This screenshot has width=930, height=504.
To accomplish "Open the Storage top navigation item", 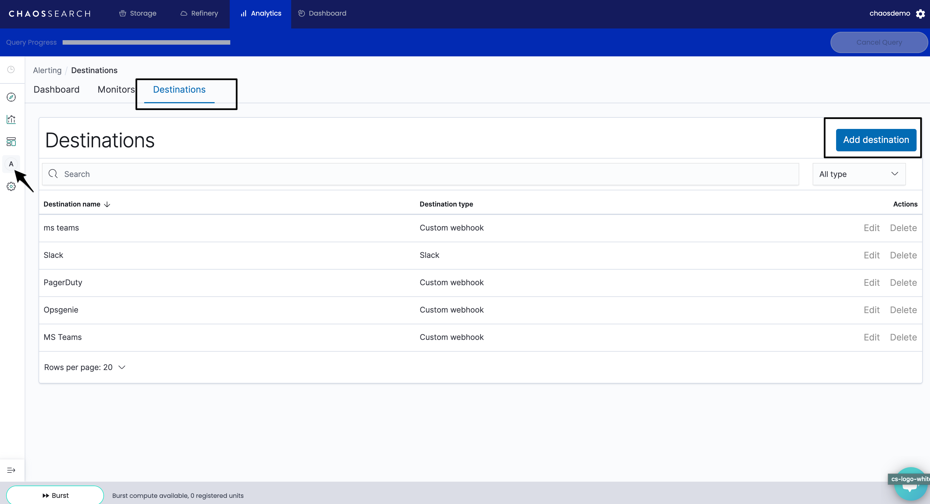I will (x=138, y=13).
